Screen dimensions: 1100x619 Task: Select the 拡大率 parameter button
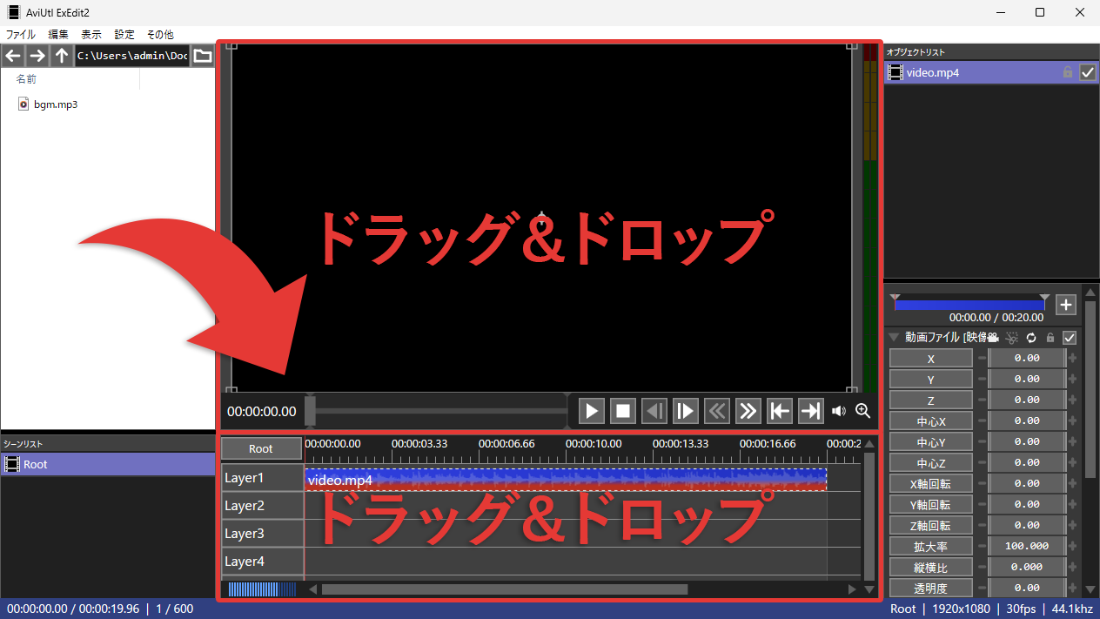pyautogui.click(x=930, y=546)
